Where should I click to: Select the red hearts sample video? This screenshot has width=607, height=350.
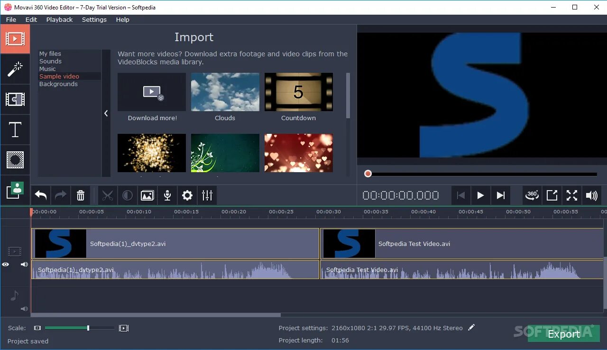[x=299, y=153]
